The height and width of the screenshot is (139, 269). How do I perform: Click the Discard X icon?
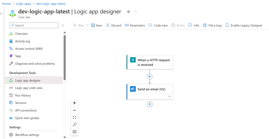108,25
